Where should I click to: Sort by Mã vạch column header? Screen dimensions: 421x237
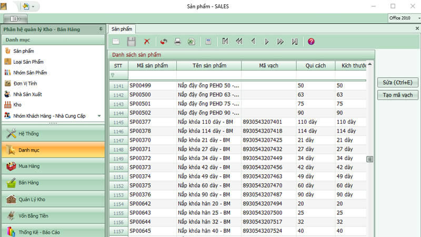(269, 65)
